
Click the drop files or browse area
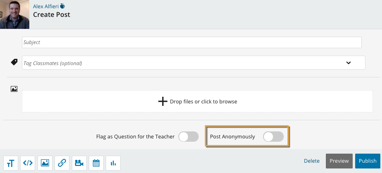pyautogui.click(x=197, y=101)
